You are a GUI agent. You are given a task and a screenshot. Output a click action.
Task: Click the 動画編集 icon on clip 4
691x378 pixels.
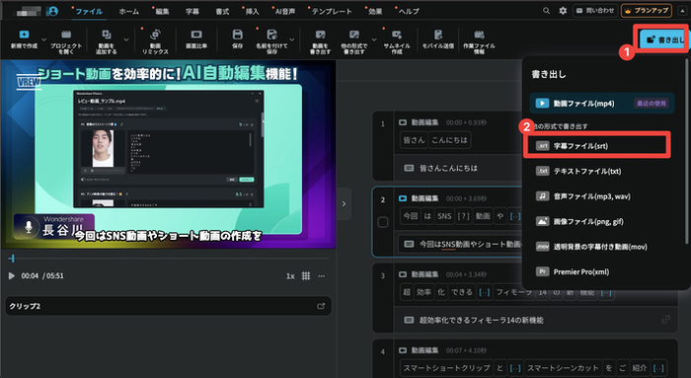tap(403, 350)
